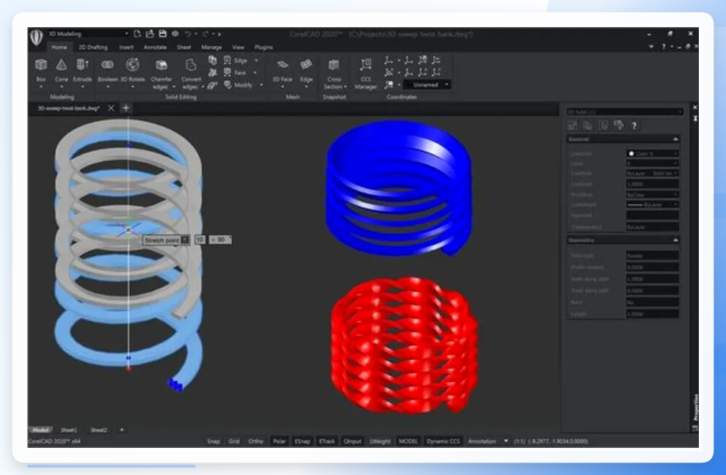Add a new sheet with the plus after Sheet2
The width and height of the screenshot is (726, 475).
point(122,430)
